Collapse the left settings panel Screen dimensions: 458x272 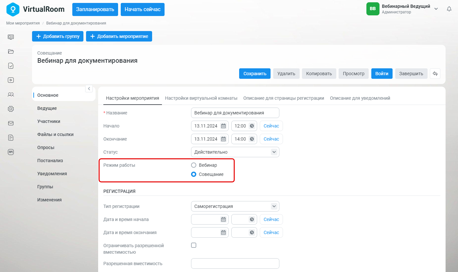[89, 89]
